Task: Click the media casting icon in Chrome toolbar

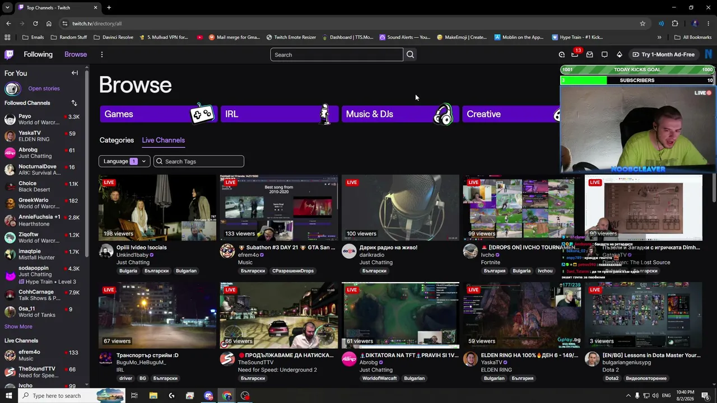Action: 662,24
